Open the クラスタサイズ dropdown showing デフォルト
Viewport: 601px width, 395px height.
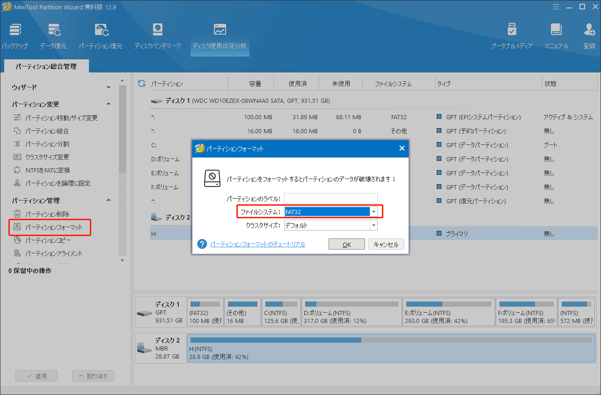tap(374, 225)
